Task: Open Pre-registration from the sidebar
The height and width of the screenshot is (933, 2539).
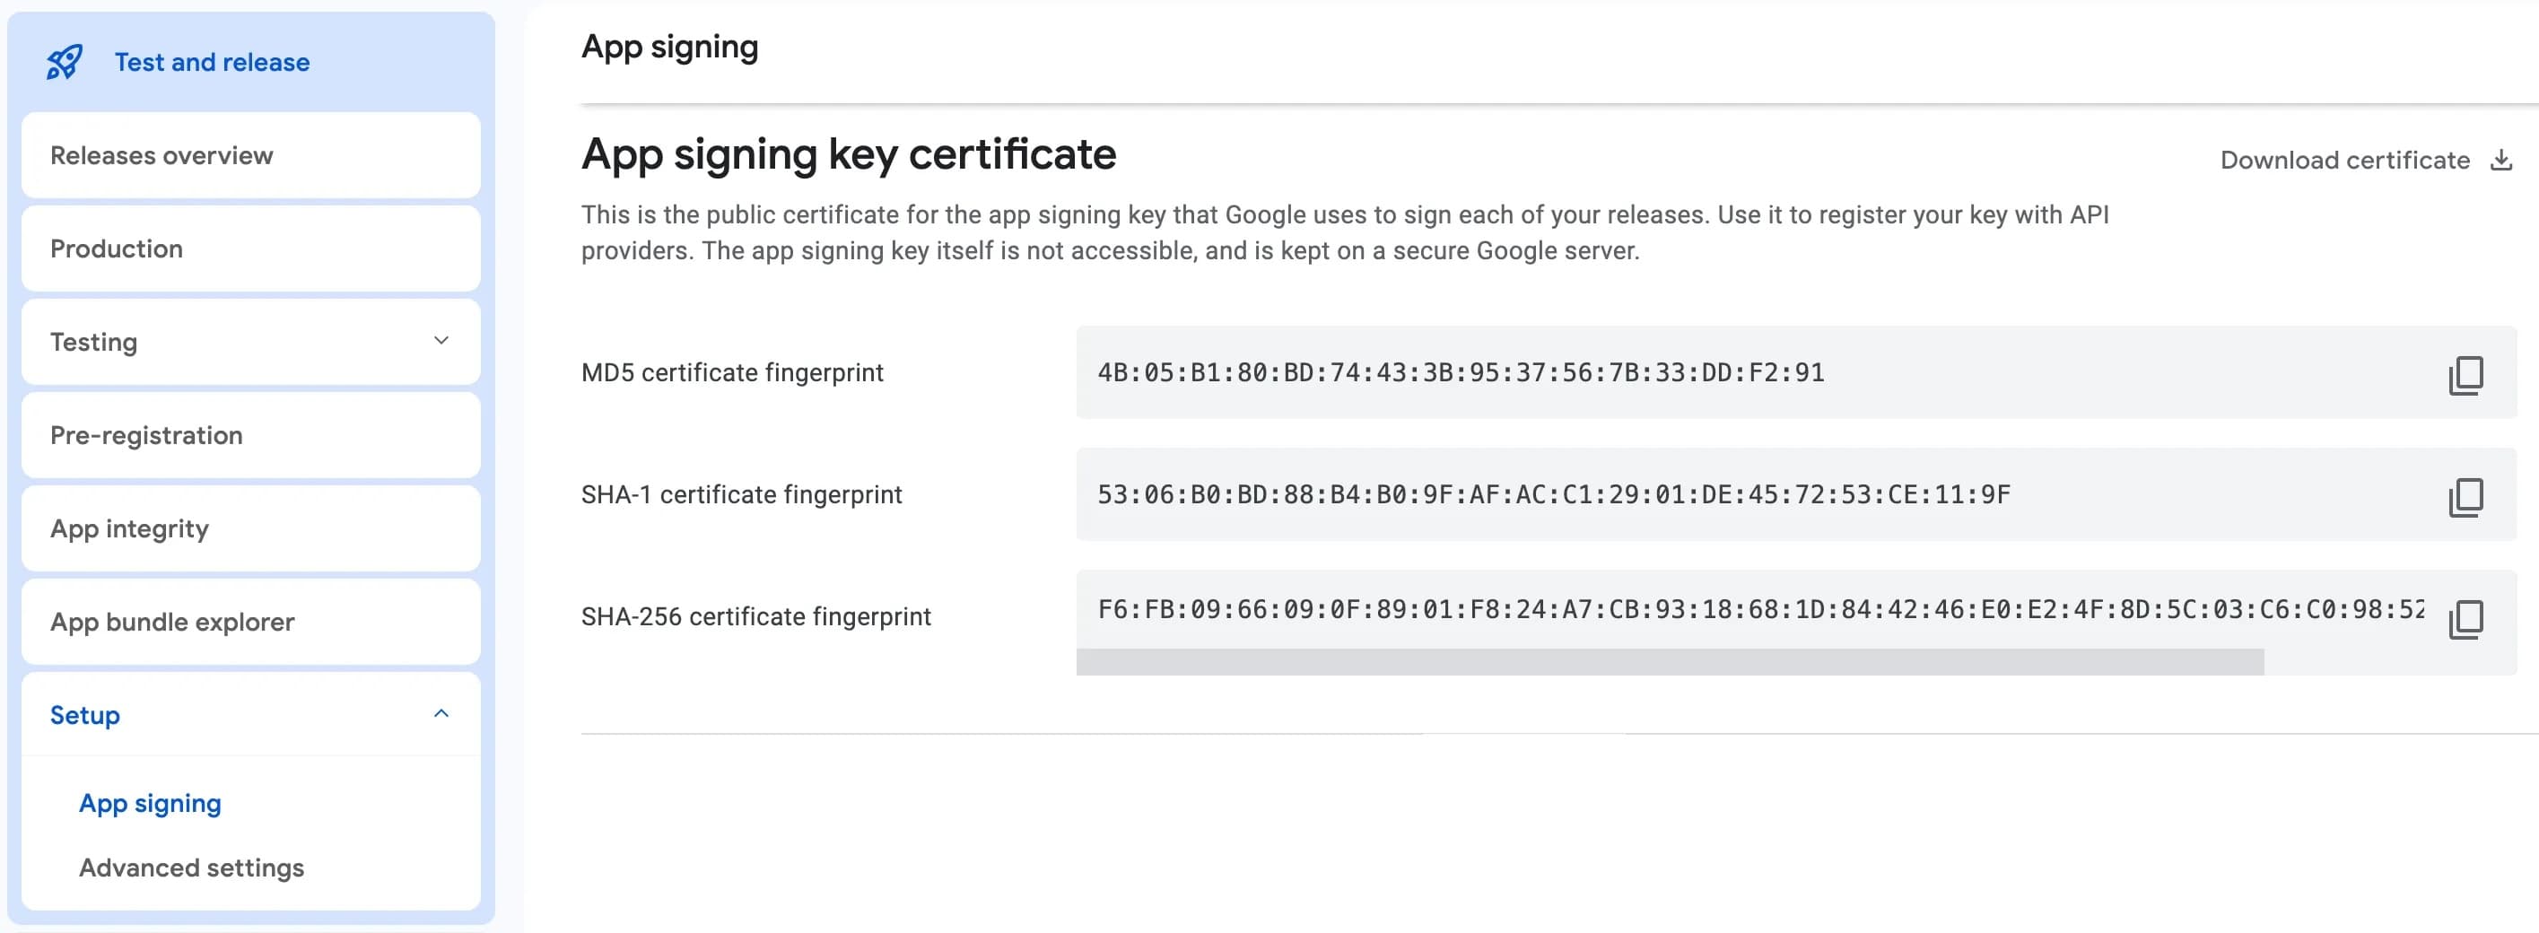Action: 146,434
